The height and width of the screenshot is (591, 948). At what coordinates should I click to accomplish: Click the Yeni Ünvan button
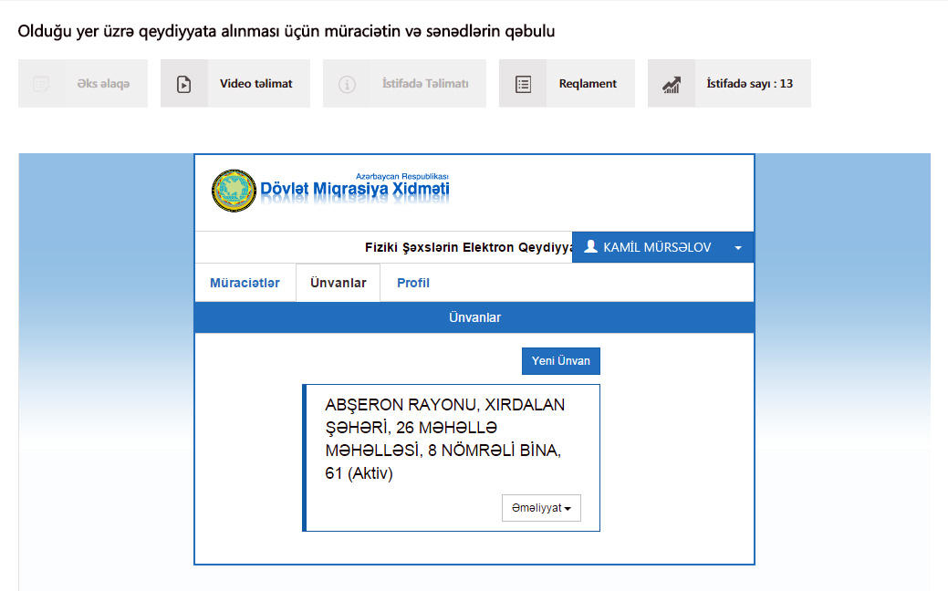(x=560, y=360)
